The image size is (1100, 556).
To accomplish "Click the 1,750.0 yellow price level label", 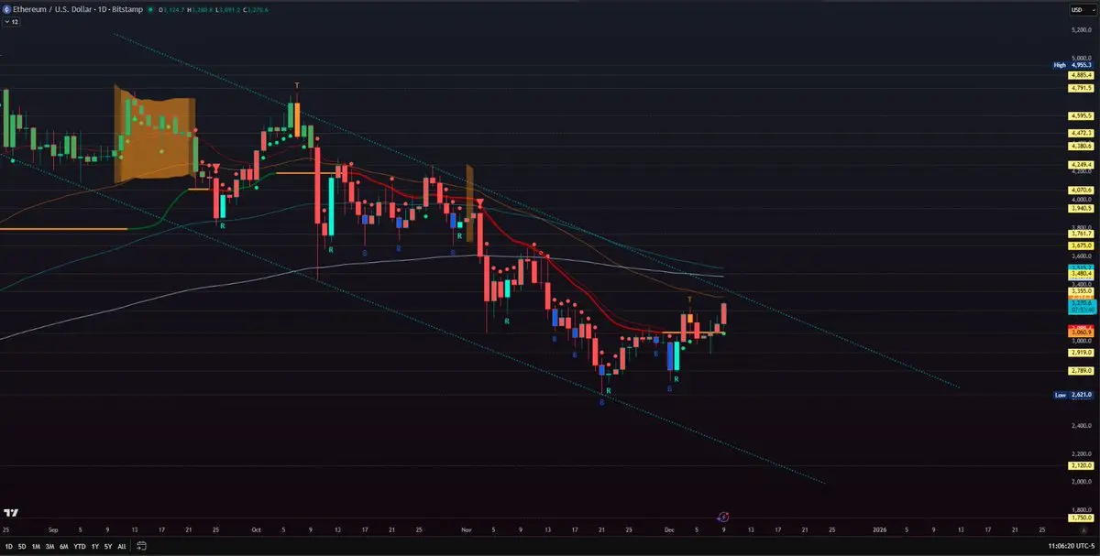I will [x=1079, y=518].
